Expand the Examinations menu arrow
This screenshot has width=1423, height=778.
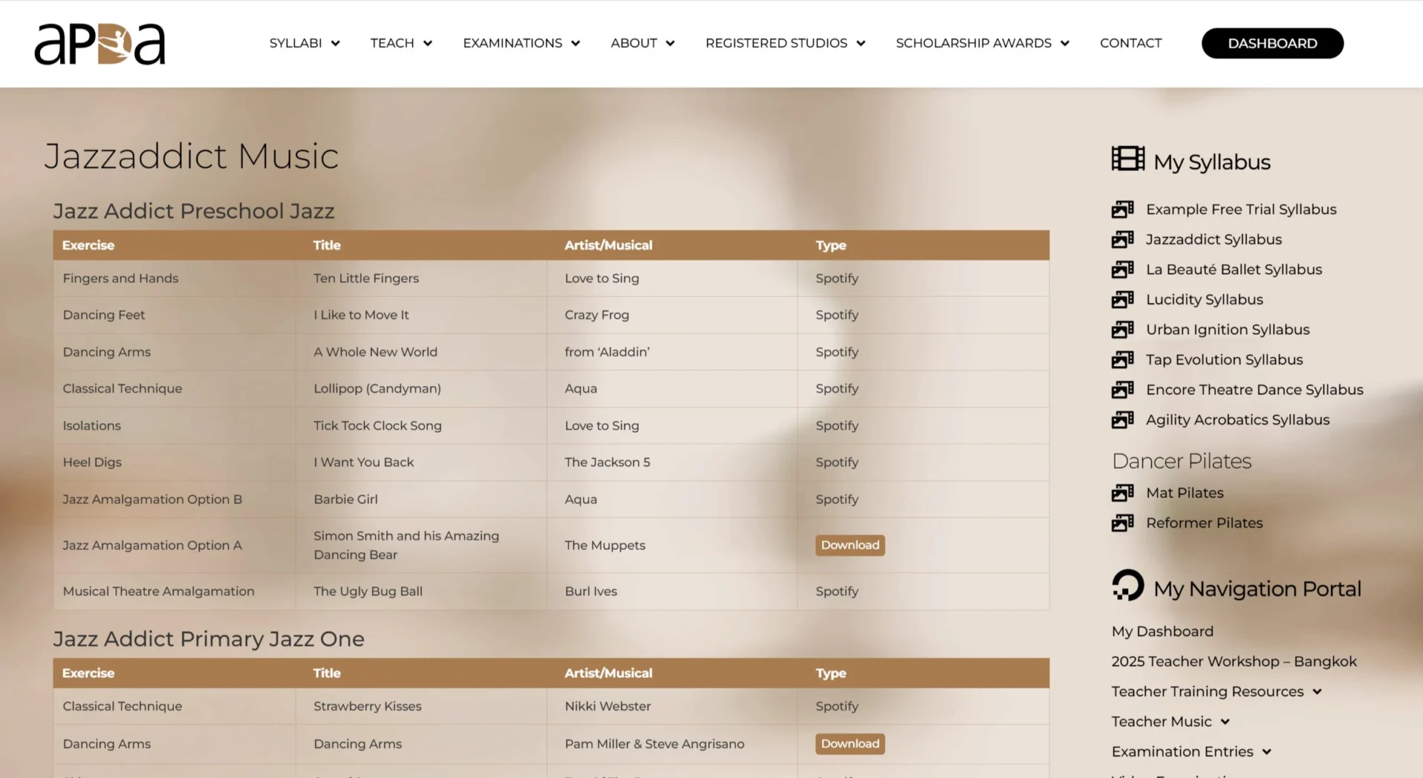click(x=575, y=44)
